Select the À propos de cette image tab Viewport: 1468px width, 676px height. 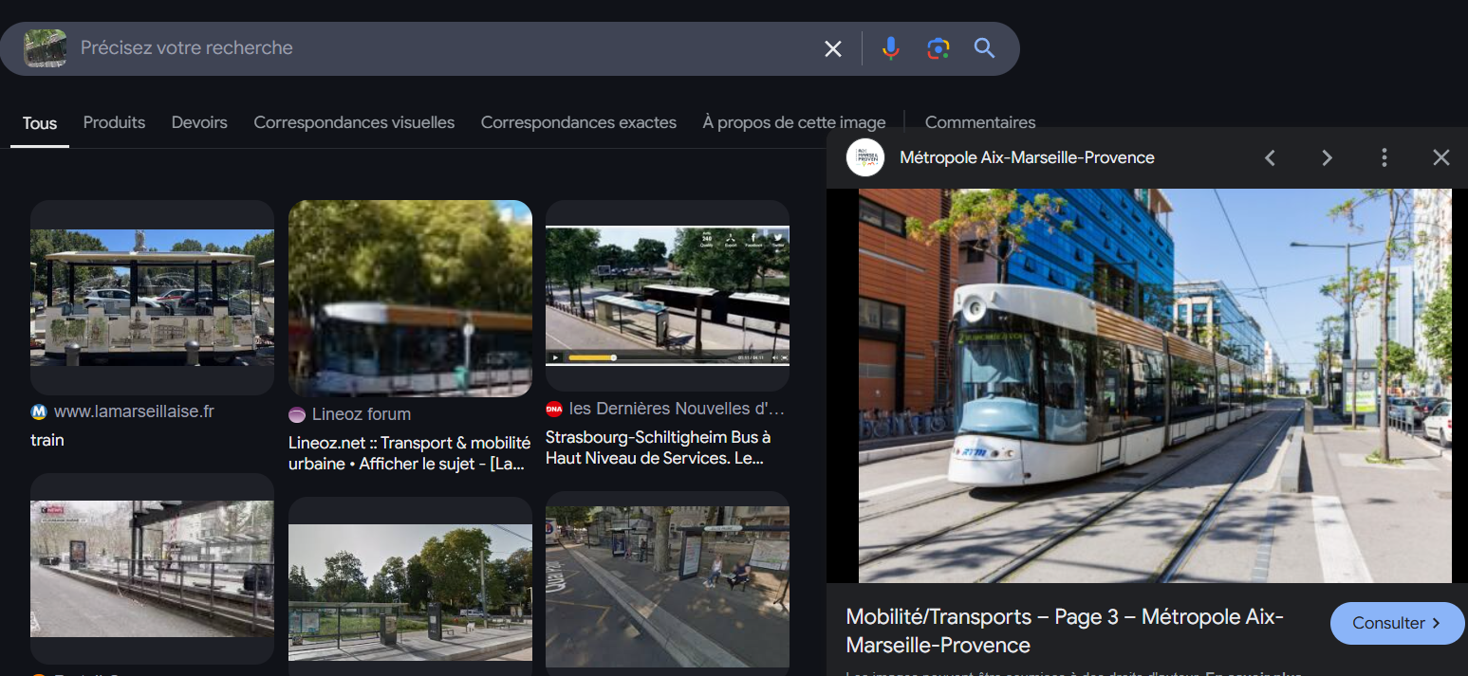click(x=793, y=122)
